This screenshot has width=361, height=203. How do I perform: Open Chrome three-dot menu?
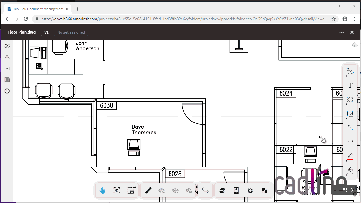point(354,19)
